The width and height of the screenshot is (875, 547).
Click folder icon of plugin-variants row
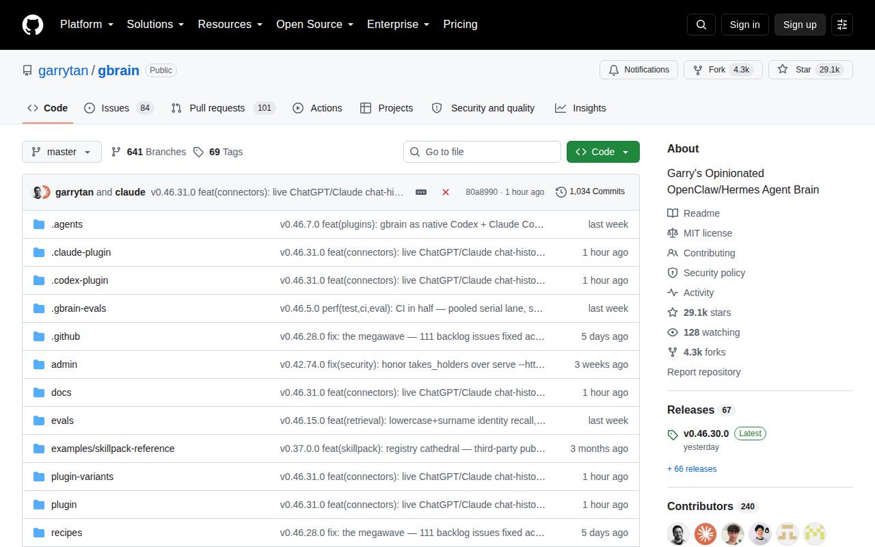(39, 477)
